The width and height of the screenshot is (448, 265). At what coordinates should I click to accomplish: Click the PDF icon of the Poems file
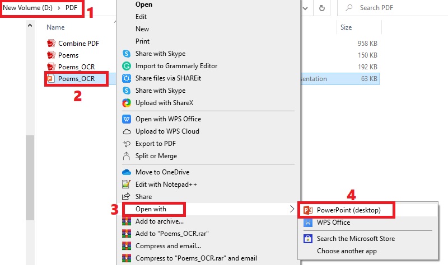click(x=51, y=55)
